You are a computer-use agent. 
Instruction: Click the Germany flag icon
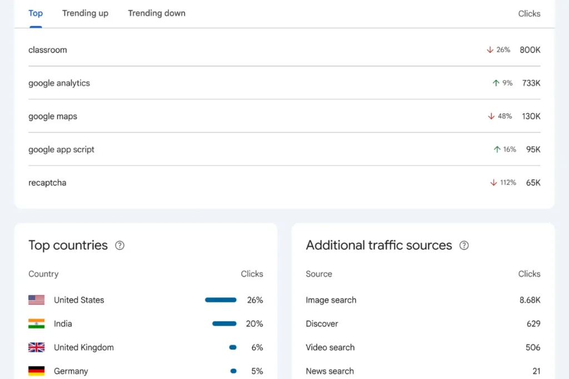coord(36,371)
